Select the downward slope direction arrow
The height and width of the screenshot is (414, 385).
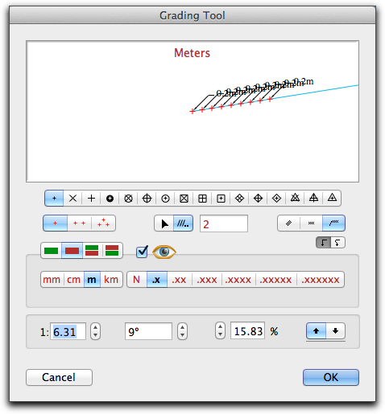click(336, 331)
